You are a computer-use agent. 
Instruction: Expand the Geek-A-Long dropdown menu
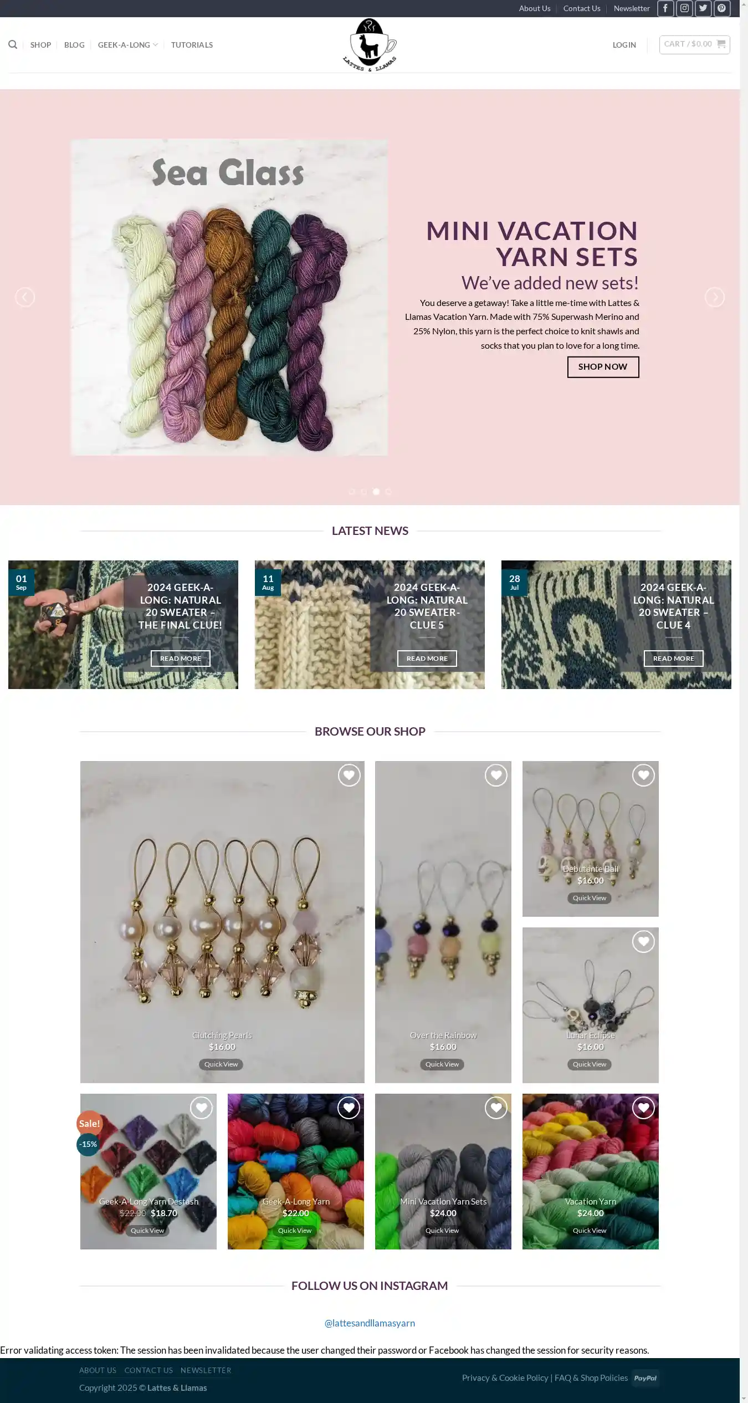(x=128, y=45)
